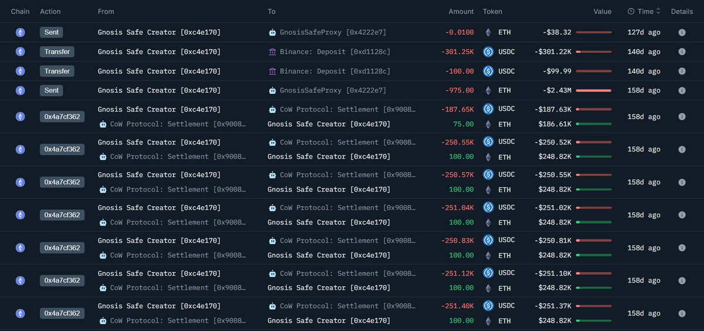704x331 pixels.
Task: Click USDC token icon on -251.40K row
Action: (488, 306)
